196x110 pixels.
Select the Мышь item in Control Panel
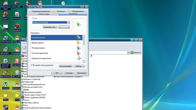[x=25, y=90]
